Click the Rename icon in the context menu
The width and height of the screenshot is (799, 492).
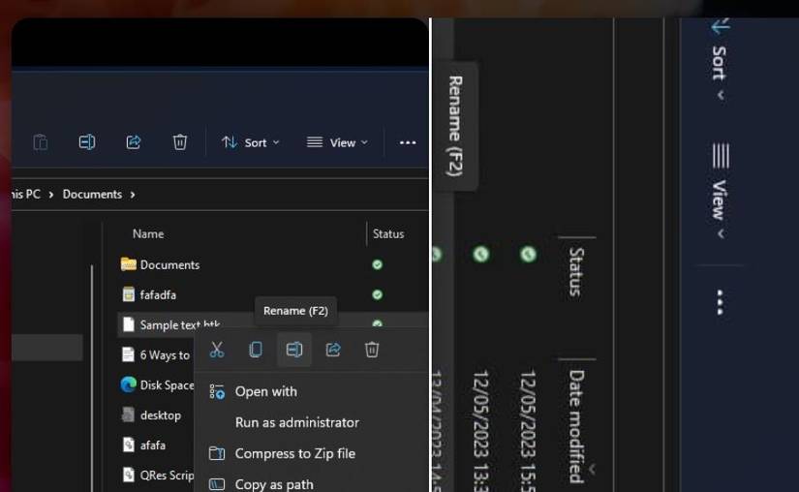pos(294,350)
